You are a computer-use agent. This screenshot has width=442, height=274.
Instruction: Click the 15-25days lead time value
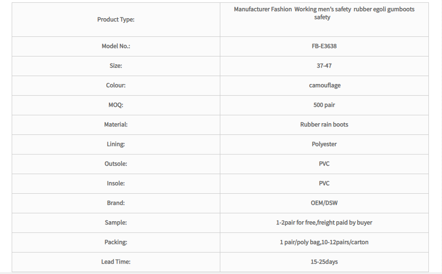[x=324, y=262]
